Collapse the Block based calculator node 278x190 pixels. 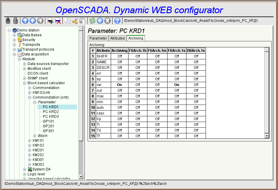pos(25,83)
